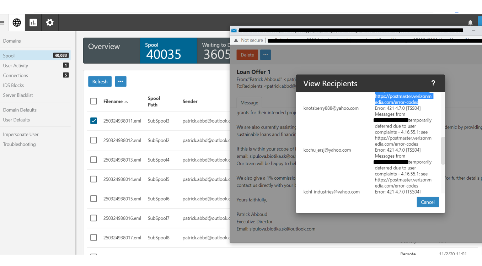Switch to the Message tab
482x266 pixels.
click(249, 103)
